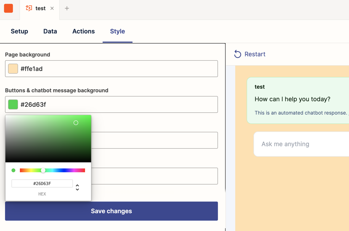Switch to the Setup tab

[x=19, y=31]
